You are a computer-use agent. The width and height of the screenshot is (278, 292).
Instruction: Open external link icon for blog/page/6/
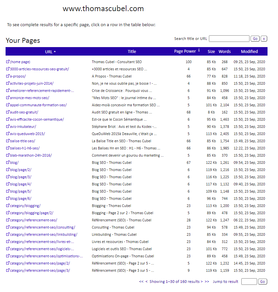8,198
